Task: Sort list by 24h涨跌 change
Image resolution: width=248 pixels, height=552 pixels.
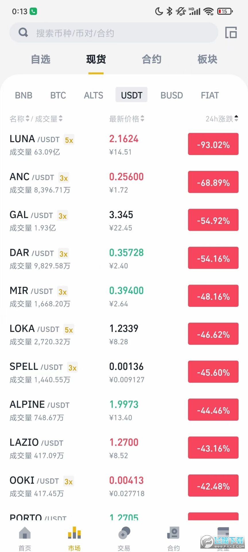Action: 222,119
